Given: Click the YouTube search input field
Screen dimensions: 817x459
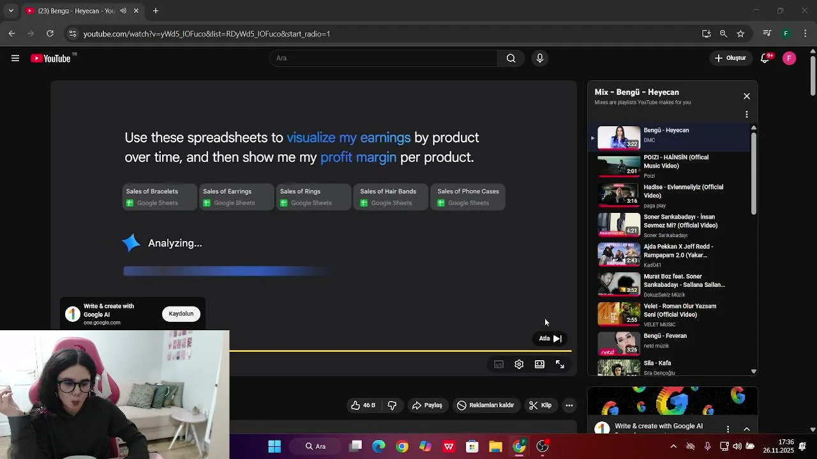Looking at the screenshot, I should tap(384, 58).
